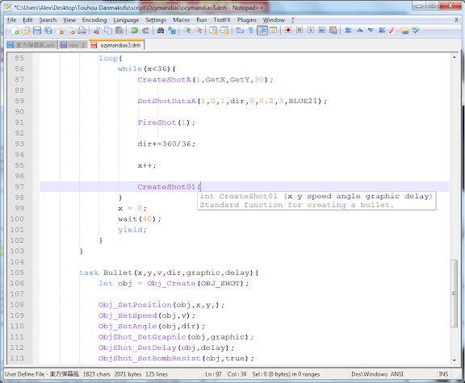Click the New file toolbar icon
The image size is (465, 383).
(15, 30)
